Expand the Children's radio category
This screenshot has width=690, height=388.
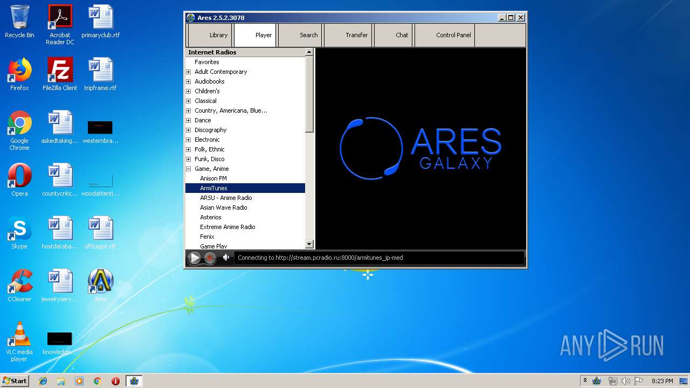tap(189, 91)
